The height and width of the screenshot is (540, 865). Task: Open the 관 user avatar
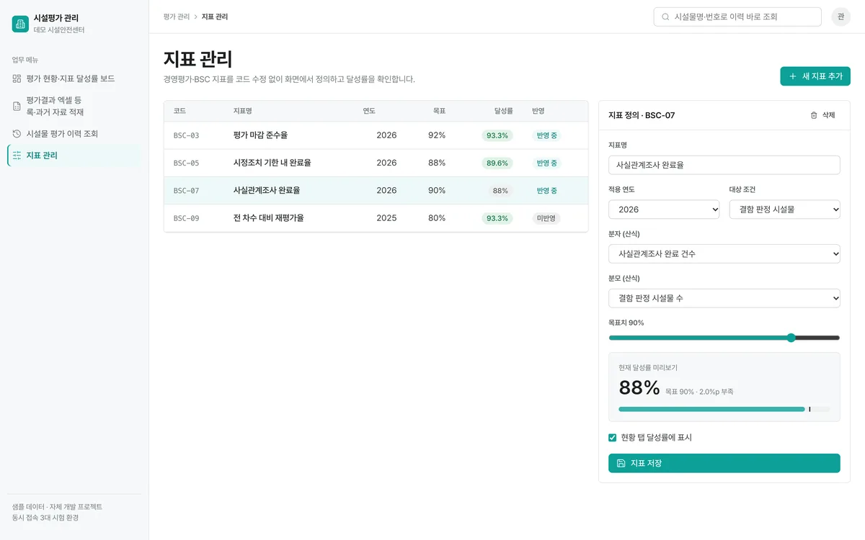[840, 17]
